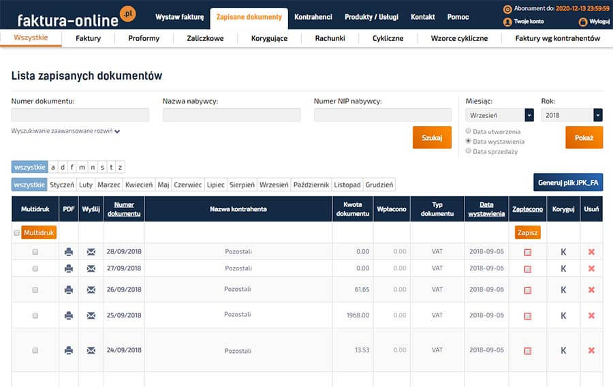The width and height of the screenshot is (613, 387).
Task: Select the Data wystawienia radio option
Action: pos(469,141)
